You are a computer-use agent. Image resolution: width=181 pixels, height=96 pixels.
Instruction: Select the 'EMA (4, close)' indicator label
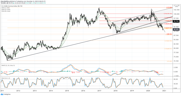click(x=6, y=8)
